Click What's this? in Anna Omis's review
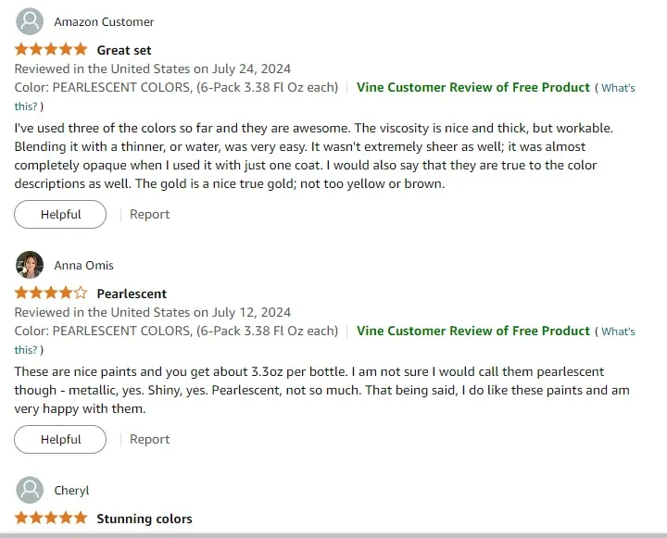This screenshot has height=538, width=667. coord(618,332)
